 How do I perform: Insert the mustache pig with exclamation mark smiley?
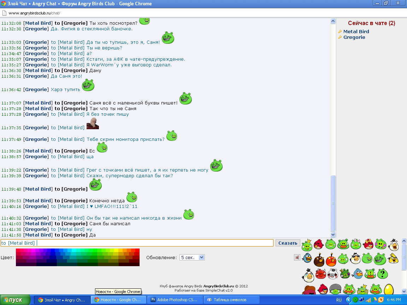(x=370, y=274)
